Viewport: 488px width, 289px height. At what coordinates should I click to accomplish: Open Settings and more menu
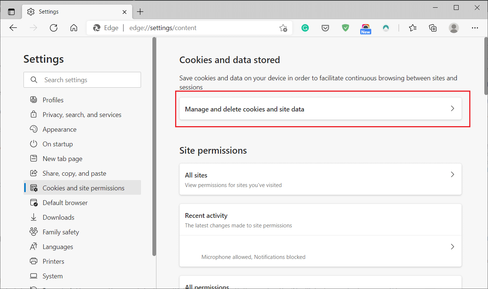pyautogui.click(x=475, y=28)
